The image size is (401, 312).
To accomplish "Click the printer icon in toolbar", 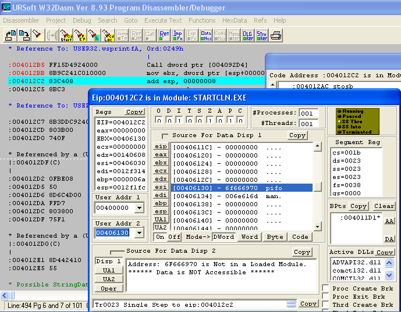I will [x=276, y=35].
